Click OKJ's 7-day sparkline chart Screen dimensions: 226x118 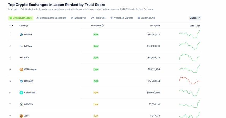[x=189, y=57]
